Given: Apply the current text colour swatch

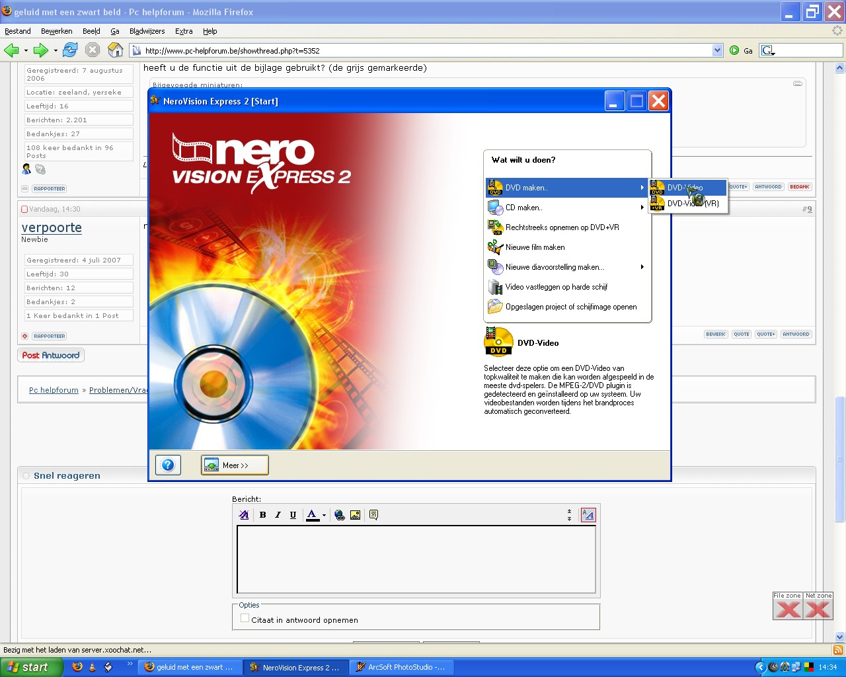Looking at the screenshot, I should point(313,515).
